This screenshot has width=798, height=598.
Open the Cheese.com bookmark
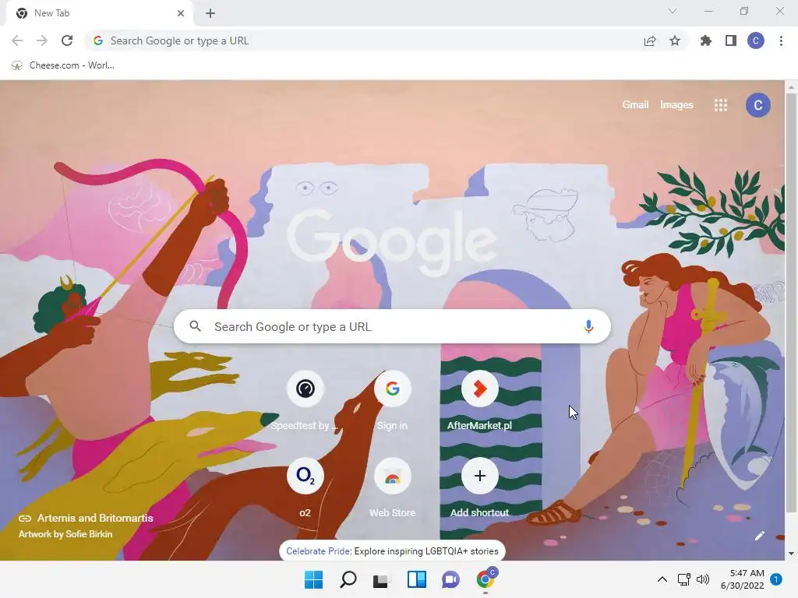(63, 65)
